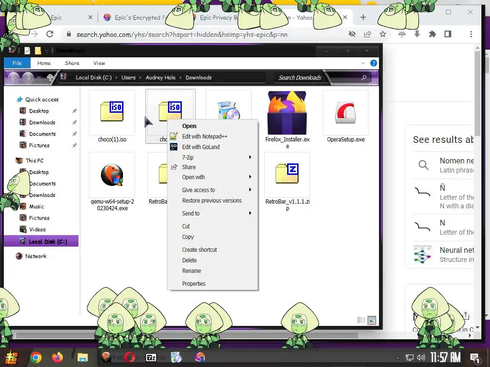Screen dimensions: 490x367
Task: Choose Cut from the context menu
Action: [x=212, y=226]
